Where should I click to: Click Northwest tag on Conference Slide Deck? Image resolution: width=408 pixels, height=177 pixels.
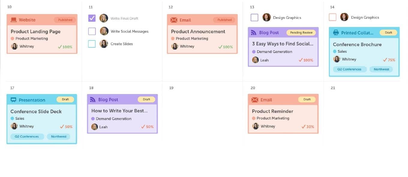(x=59, y=137)
